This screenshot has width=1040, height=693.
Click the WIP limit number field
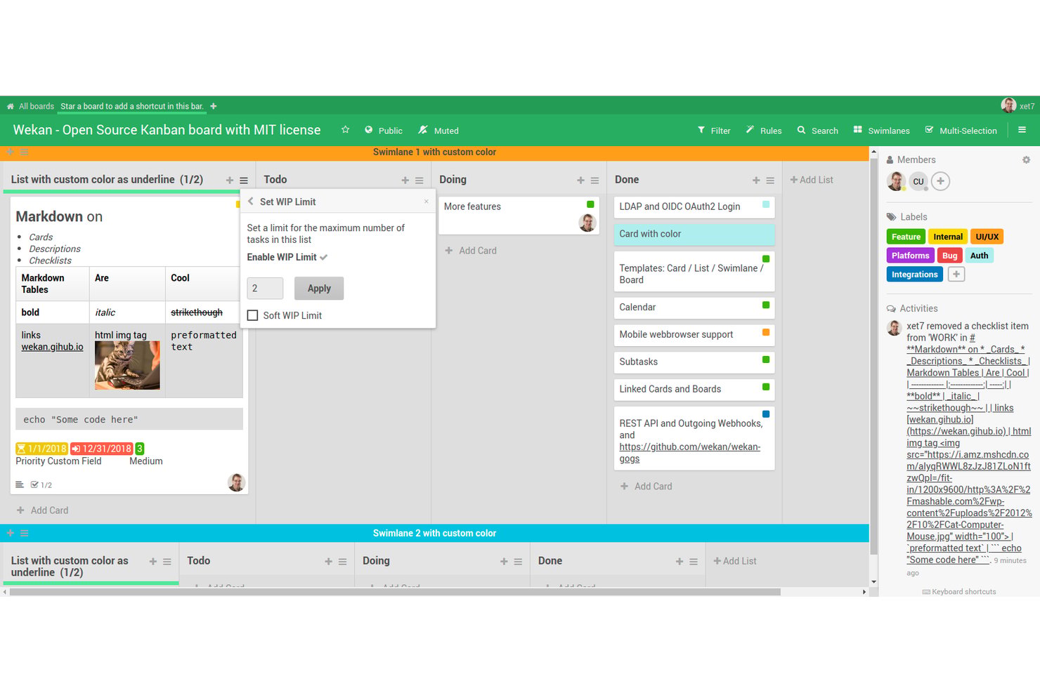coord(265,289)
